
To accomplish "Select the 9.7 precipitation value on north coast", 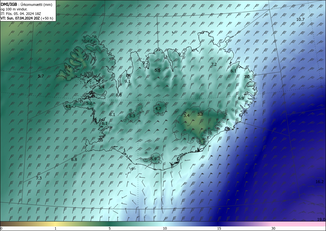I will (x=182, y=54).
